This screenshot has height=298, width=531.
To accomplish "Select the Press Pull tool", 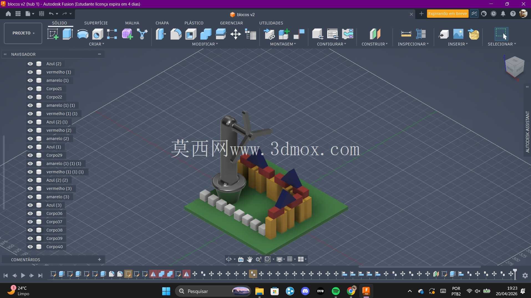I will (161, 34).
